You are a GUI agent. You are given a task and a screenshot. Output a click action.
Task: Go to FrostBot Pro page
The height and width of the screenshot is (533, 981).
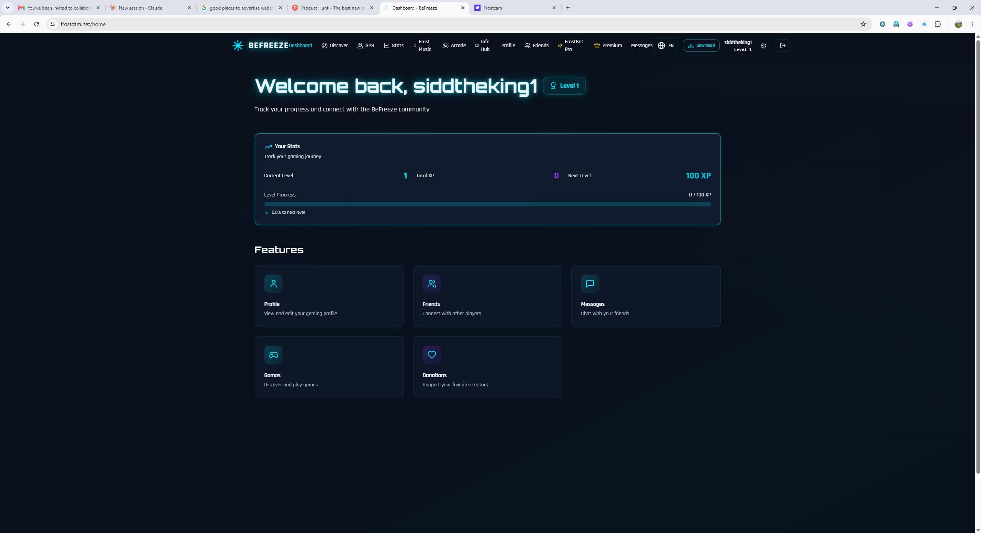570,46
